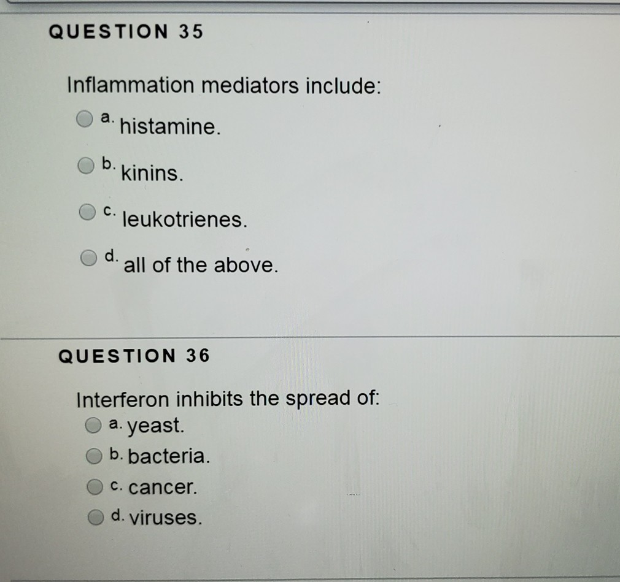Click the label kinins

153,173
